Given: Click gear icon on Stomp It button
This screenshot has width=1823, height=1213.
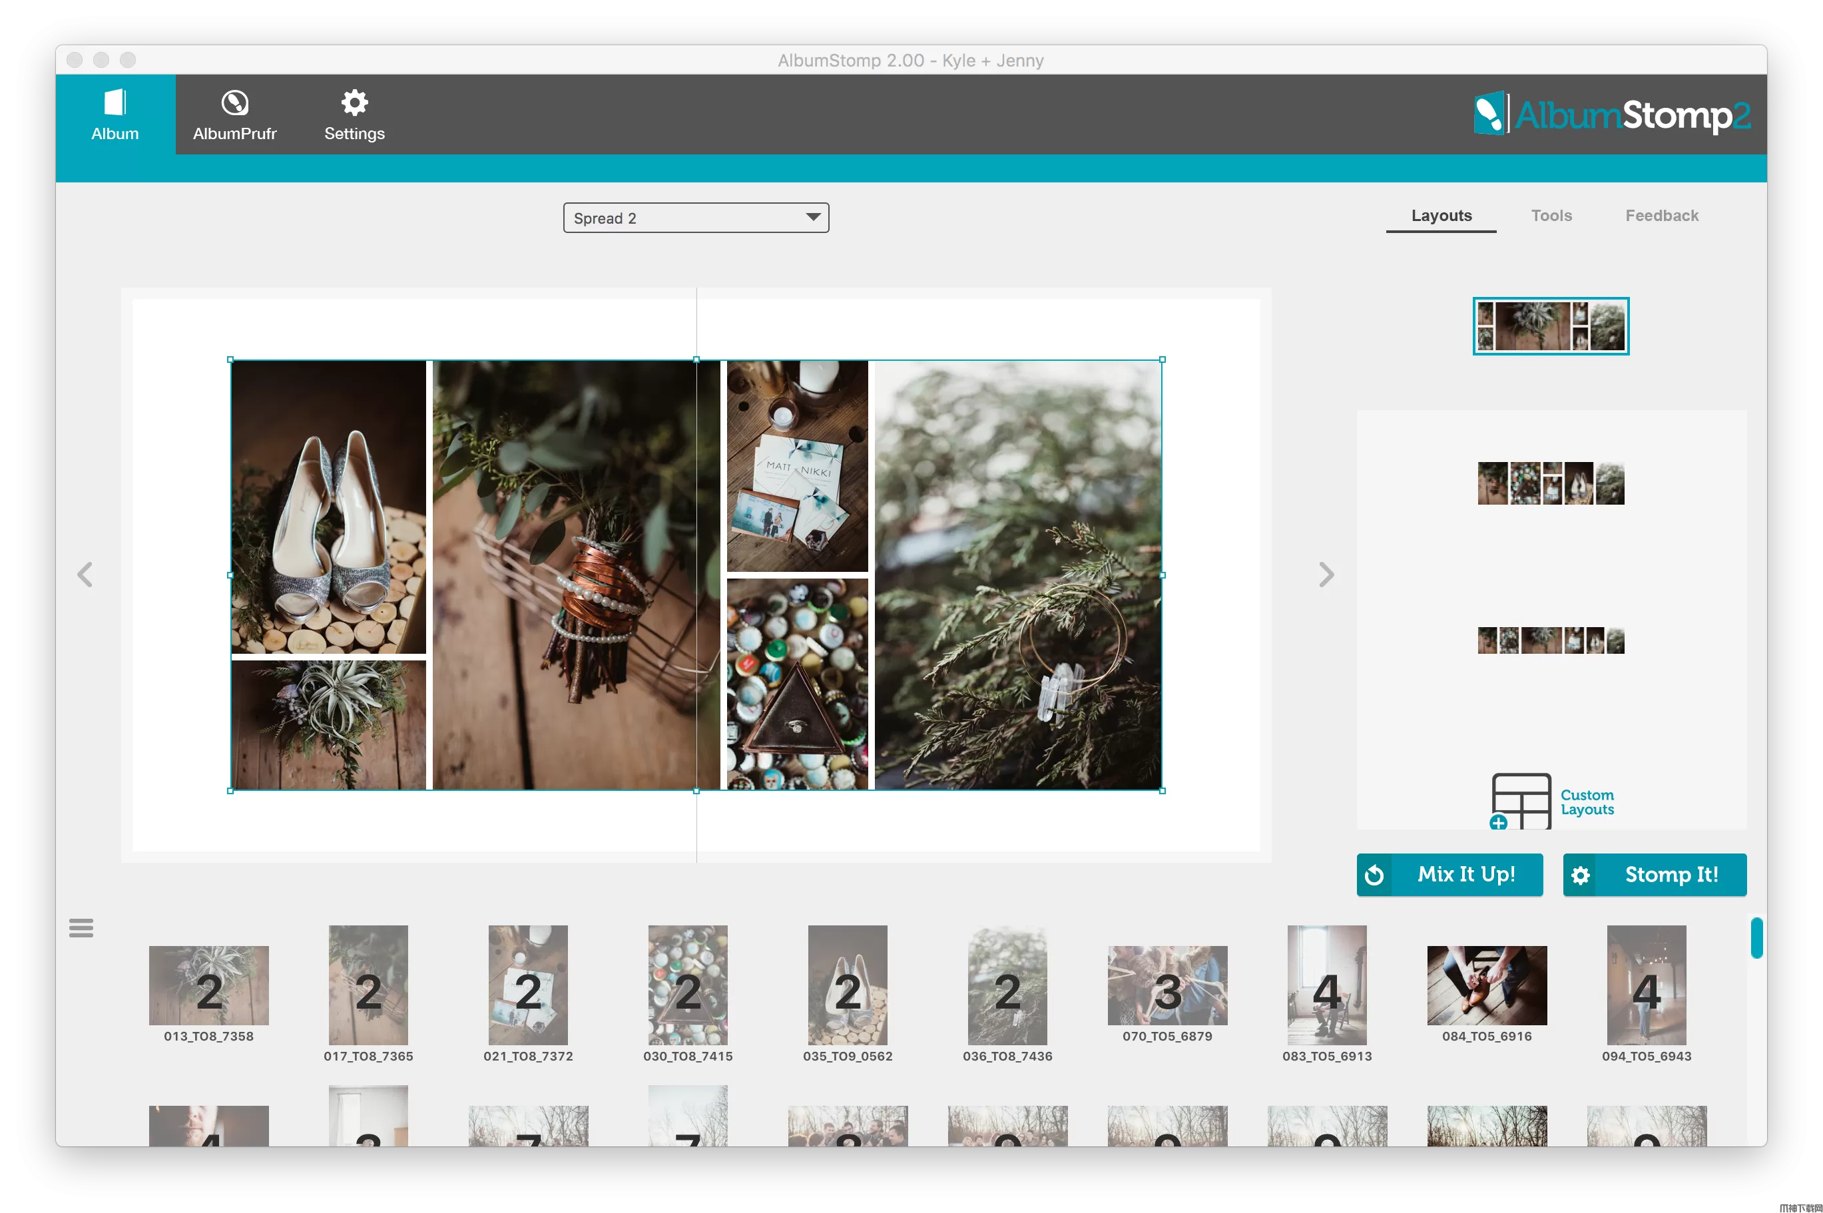Looking at the screenshot, I should 1580,875.
